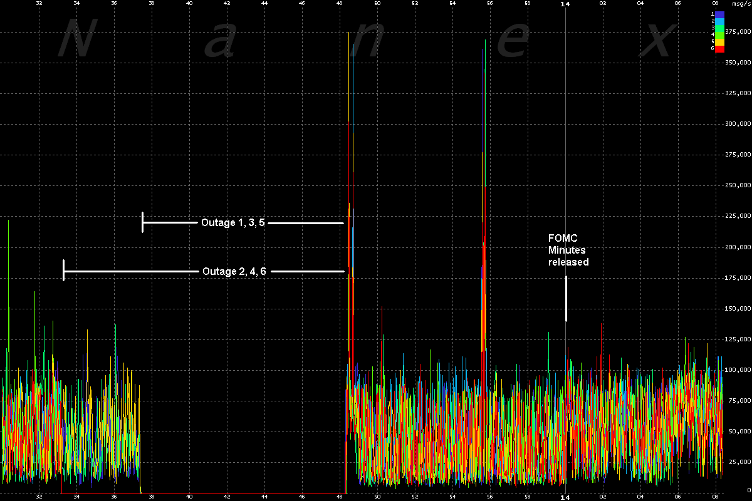
Task: Click minute label "02" on the bottom axis
Action: click(603, 497)
